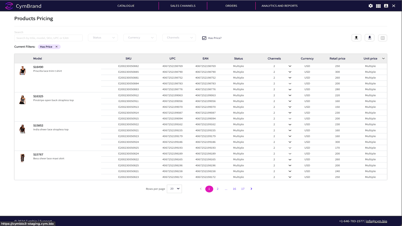Click EAN cell 4067252198196
This screenshot has height=226, width=402.
pos(206,165)
